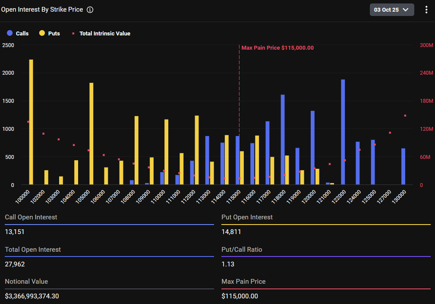The image size is (435, 304).
Task: Toggle the Calls series in the legend
Action: 22,33
